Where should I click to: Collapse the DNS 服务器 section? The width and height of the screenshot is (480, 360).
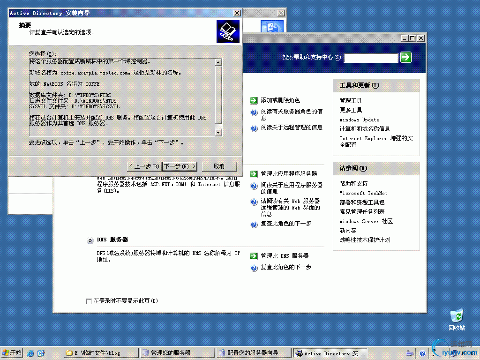[x=90, y=240]
